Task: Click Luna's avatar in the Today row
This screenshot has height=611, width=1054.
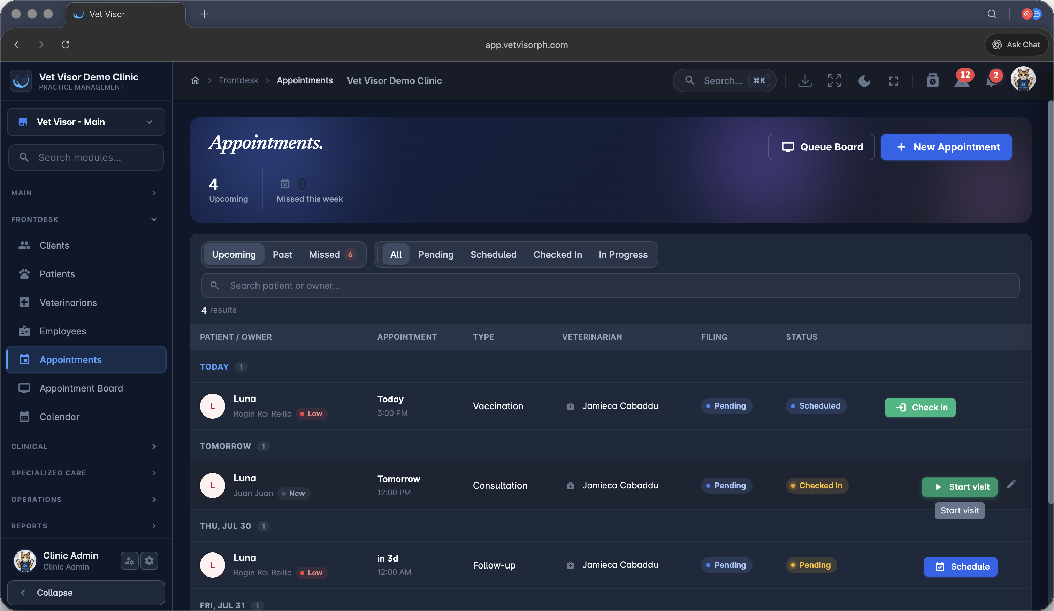Action: [213, 406]
